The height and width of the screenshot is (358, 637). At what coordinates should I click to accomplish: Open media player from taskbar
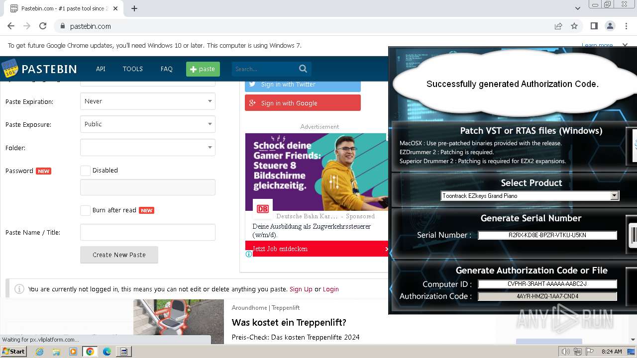(73, 352)
